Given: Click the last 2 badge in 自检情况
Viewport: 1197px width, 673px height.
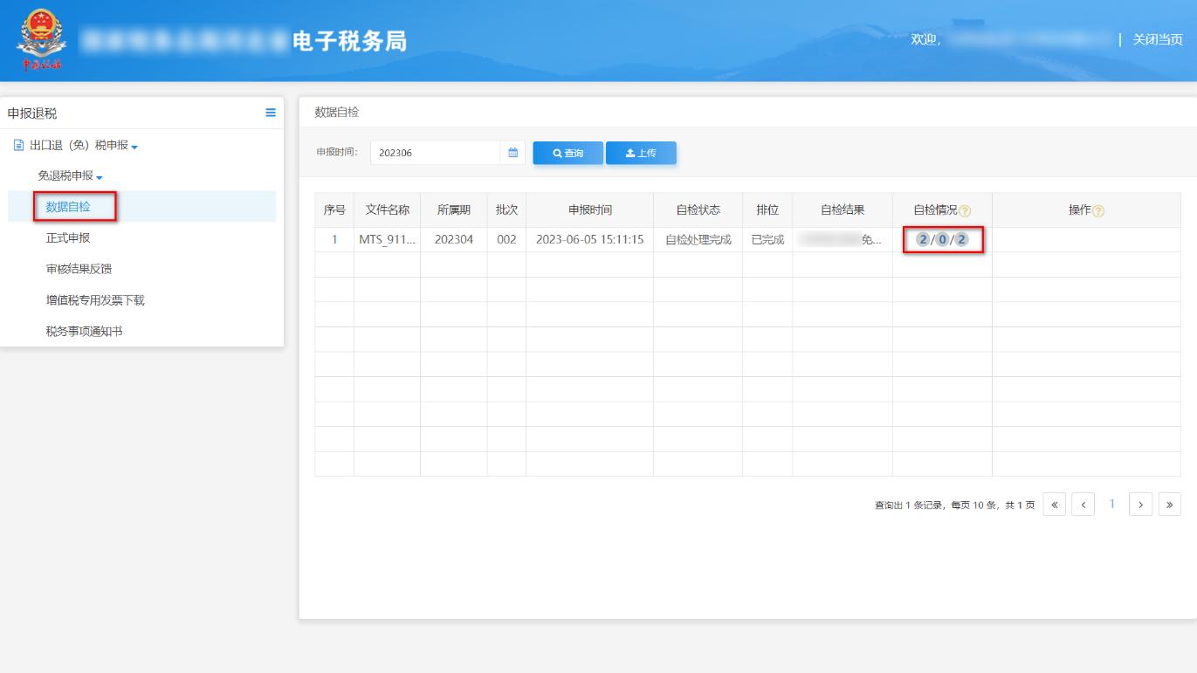Looking at the screenshot, I should (x=962, y=238).
